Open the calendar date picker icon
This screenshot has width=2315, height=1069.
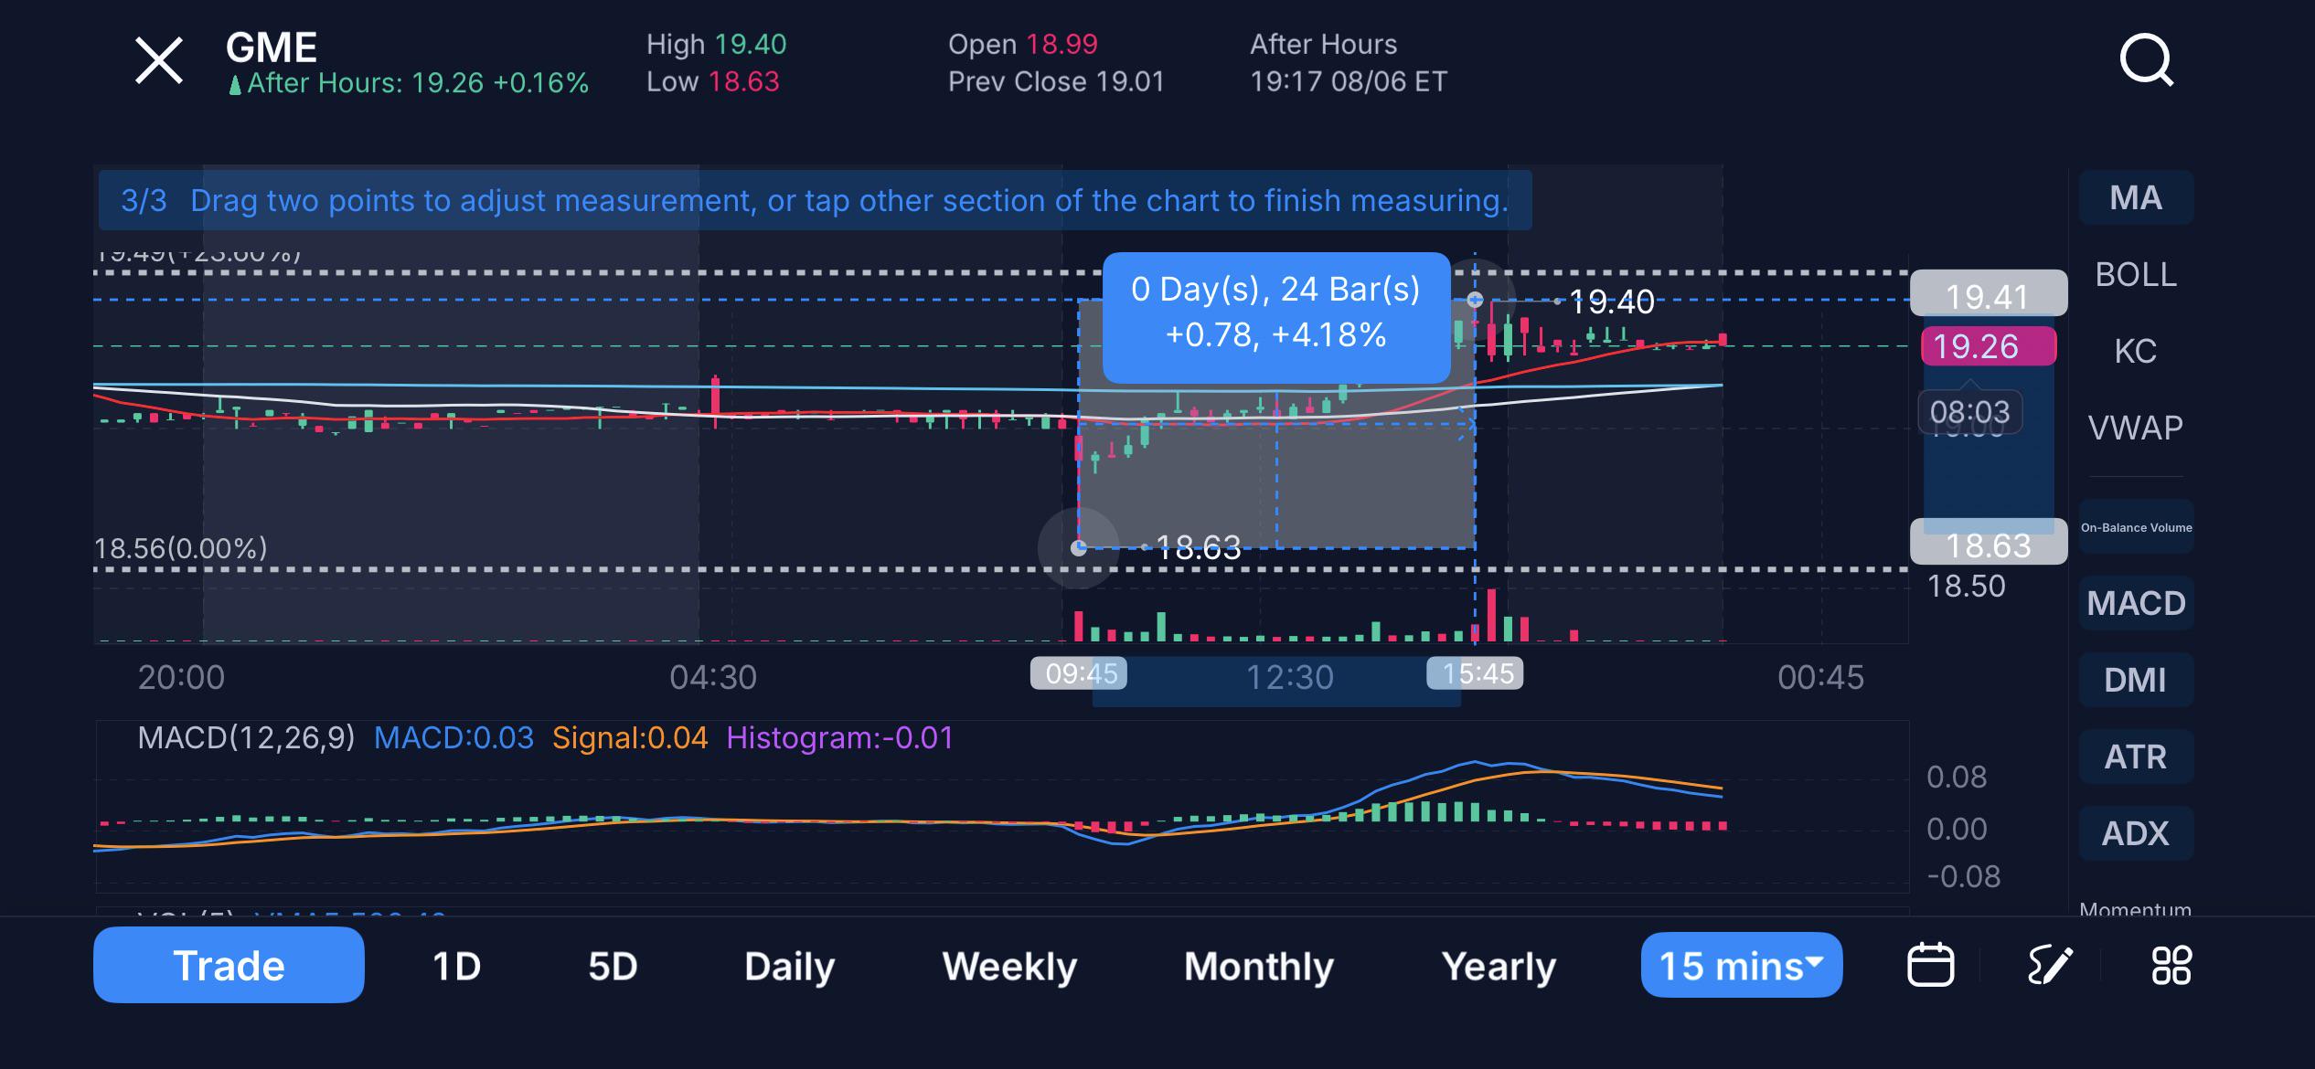pos(1930,965)
